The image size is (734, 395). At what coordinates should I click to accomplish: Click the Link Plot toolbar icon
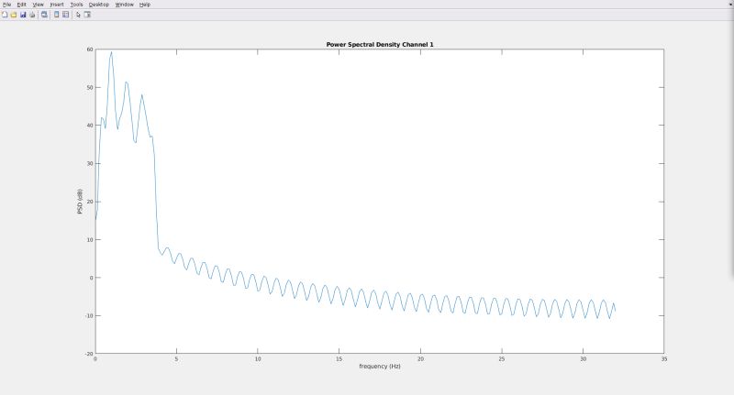tap(44, 15)
